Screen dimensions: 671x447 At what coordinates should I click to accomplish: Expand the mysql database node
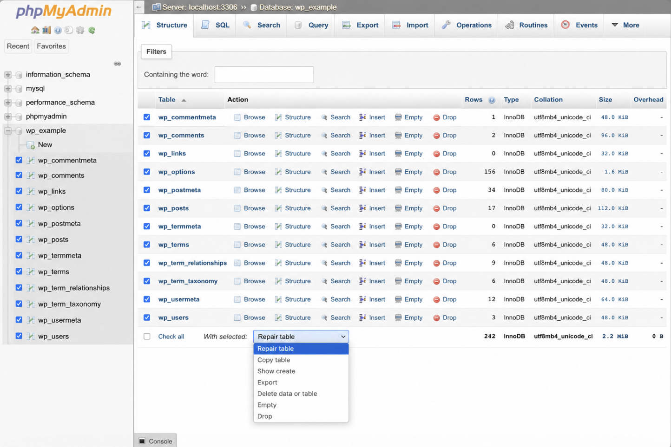(x=8, y=89)
